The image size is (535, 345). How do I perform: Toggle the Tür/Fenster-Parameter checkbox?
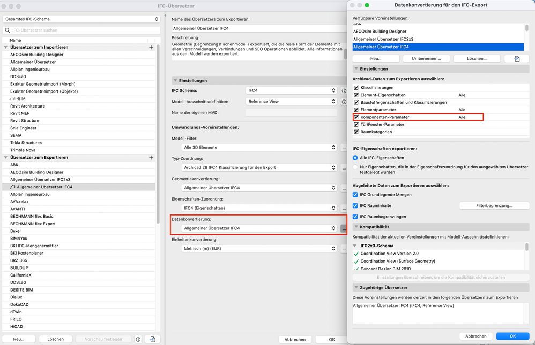[x=356, y=124]
